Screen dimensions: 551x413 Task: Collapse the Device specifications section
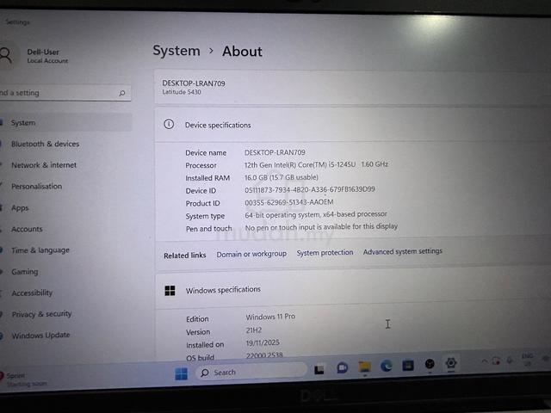click(352, 124)
